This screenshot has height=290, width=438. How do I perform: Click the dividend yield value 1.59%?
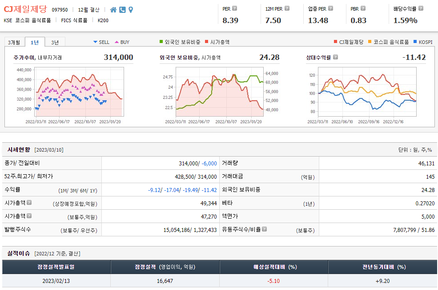coord(406,20)
